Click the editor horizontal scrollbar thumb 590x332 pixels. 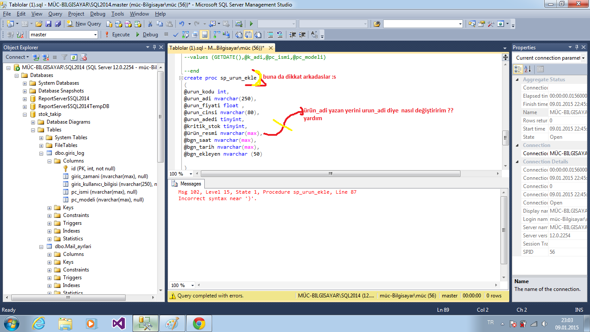331,174
